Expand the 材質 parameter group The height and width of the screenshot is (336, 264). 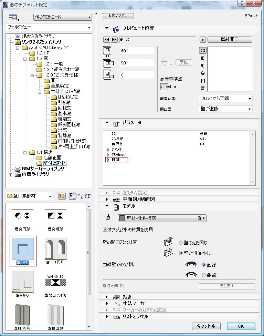108,160
